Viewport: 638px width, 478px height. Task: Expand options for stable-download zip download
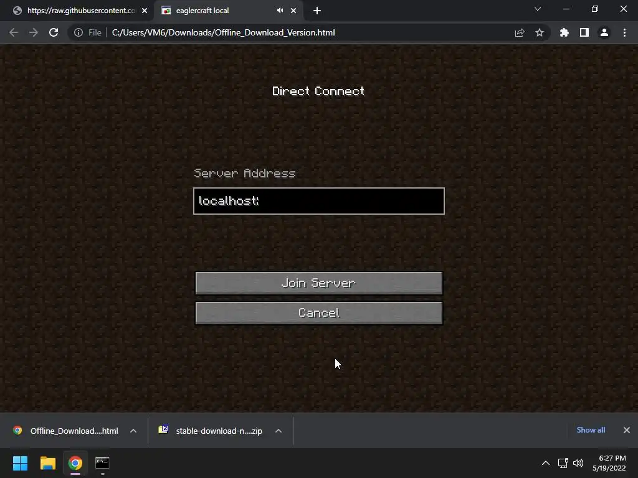[279, 431]
